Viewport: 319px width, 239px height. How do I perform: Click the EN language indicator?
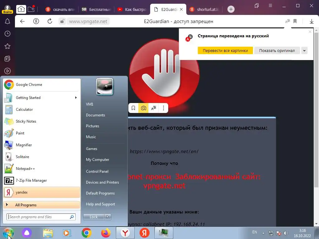[255, 232]
